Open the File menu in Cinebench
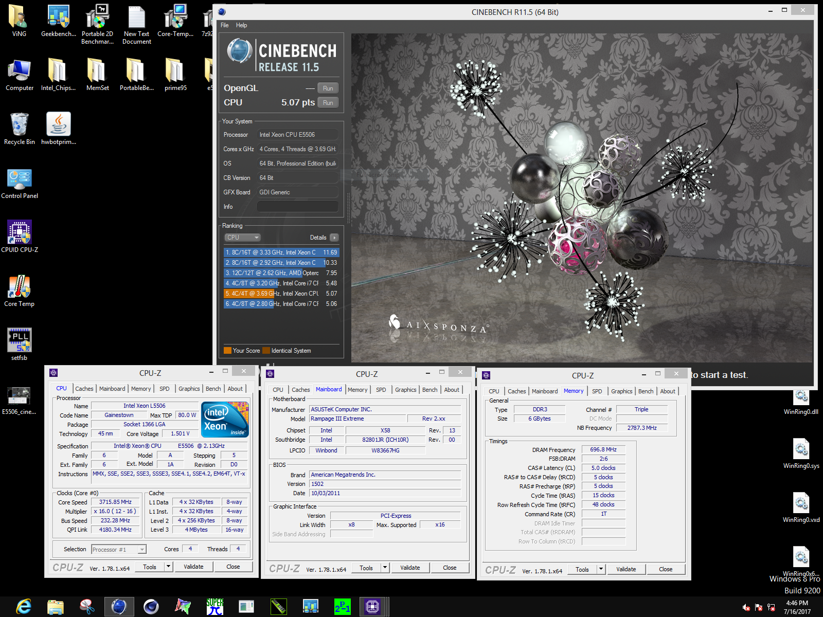823x617 pixels. point(225,25)
